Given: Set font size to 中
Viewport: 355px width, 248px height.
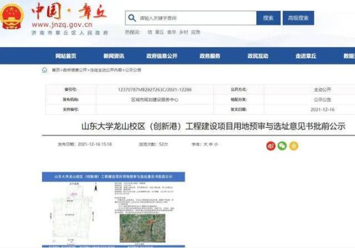Looking at the screenshot, I should (x=211, y=144).
